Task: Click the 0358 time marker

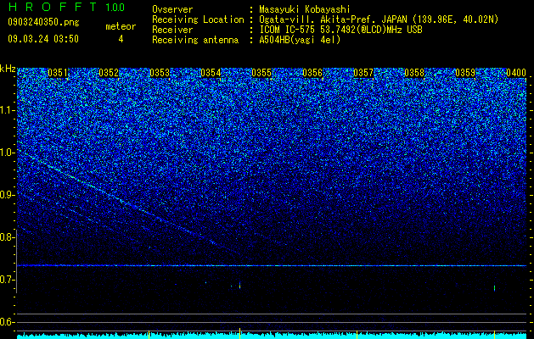Action: coord(414,73)
